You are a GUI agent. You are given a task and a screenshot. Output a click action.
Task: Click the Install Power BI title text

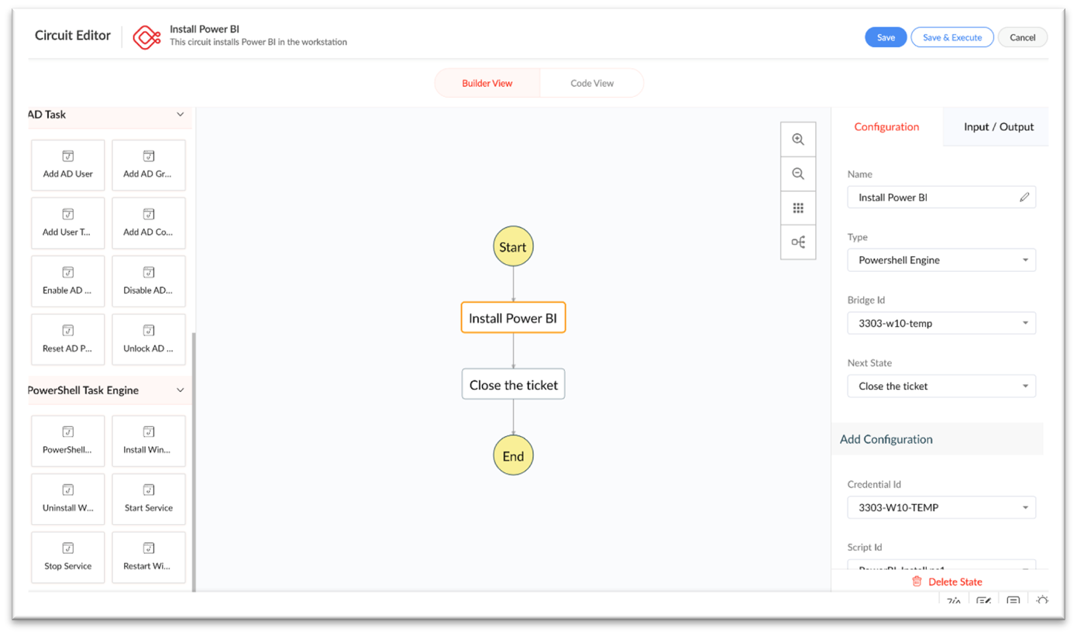205,29
